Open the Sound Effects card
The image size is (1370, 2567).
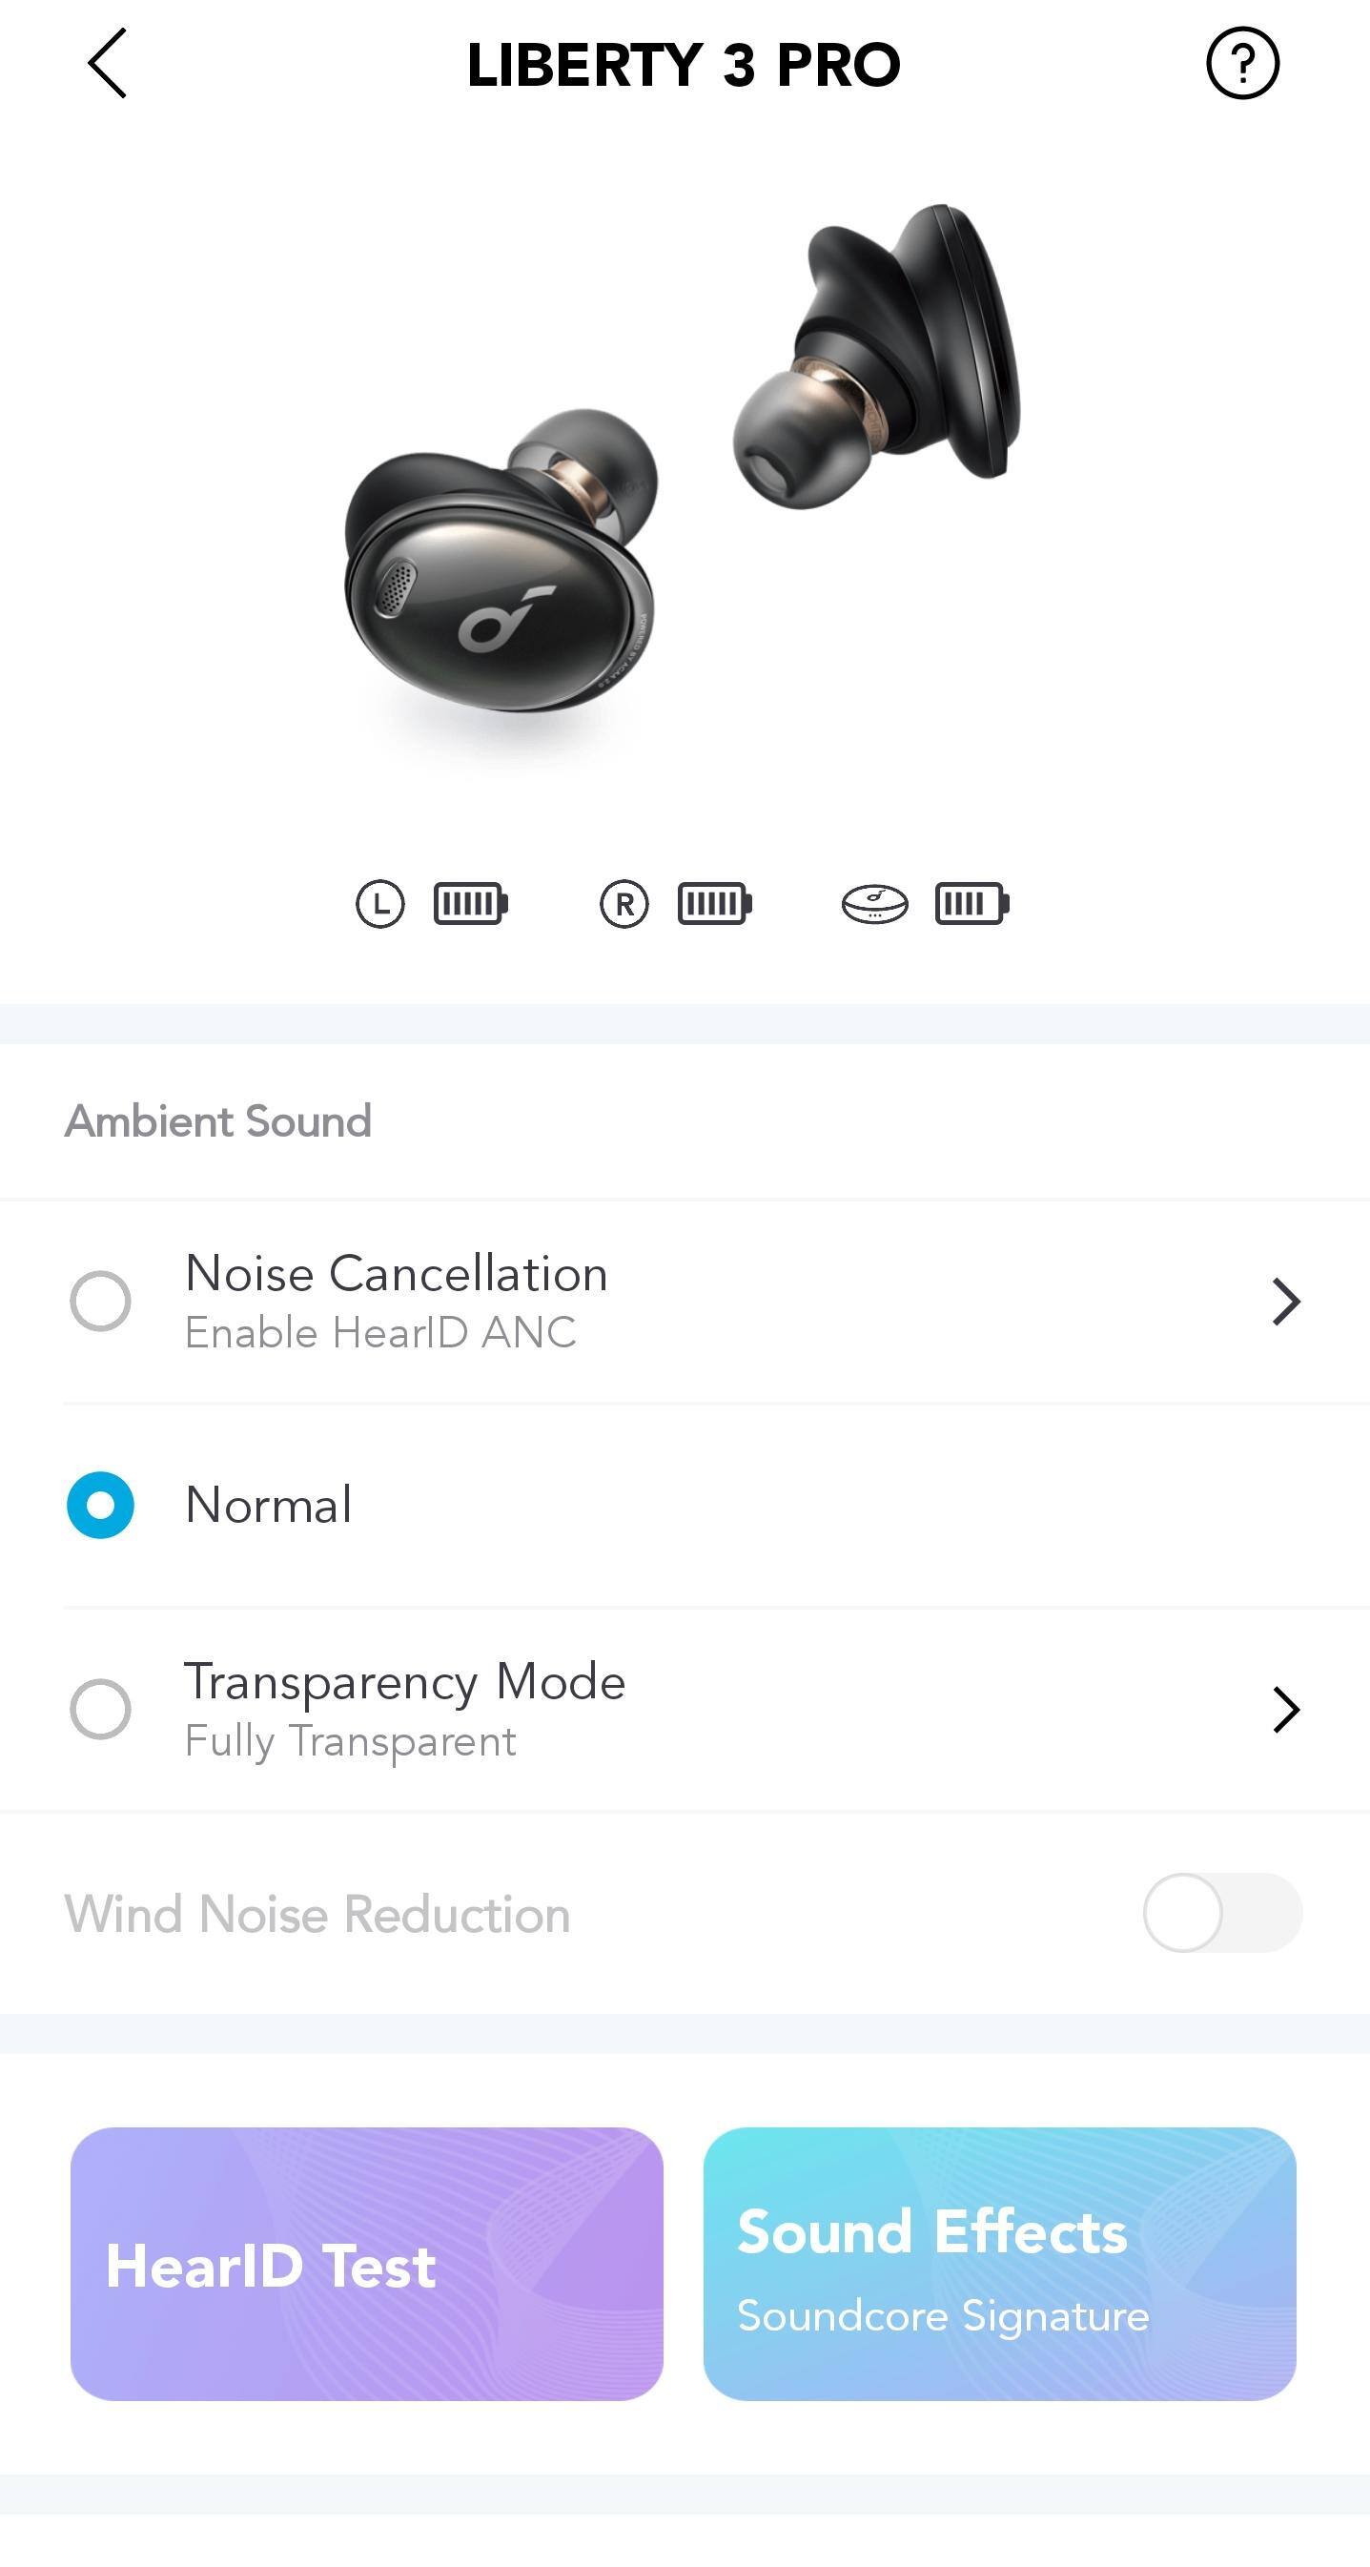pos(999,2263)
